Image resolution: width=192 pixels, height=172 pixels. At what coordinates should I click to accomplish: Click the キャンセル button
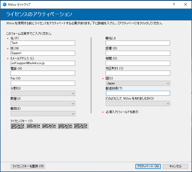point(175,166)
